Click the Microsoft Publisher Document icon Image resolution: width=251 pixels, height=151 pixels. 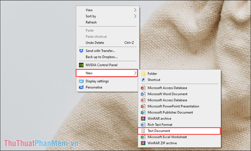143,112
